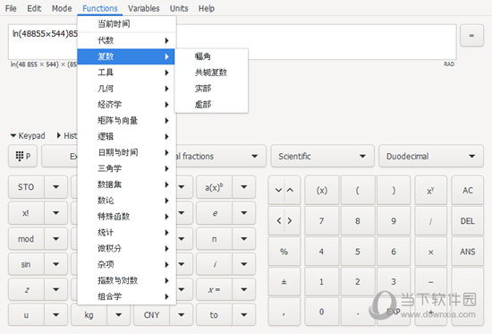
Task: Open the Scientific display mode dropdown
Action: click(322, 156)
